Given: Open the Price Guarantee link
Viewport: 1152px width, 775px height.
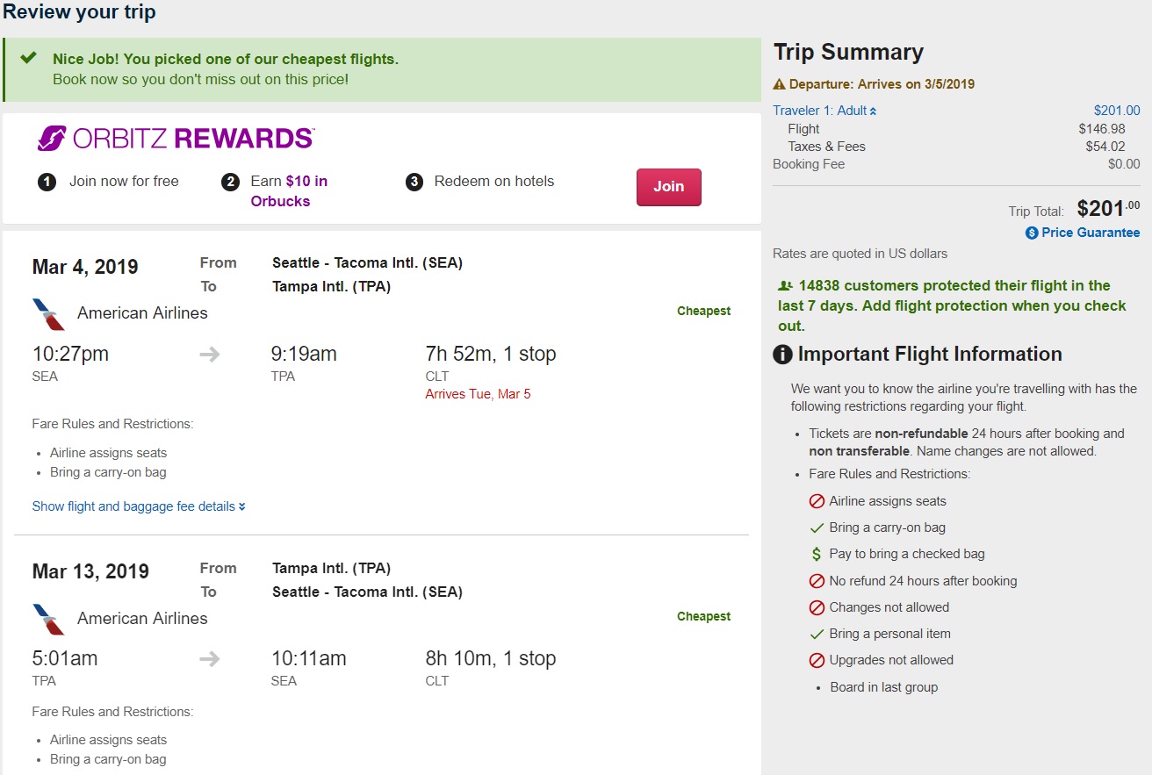Looking at the screenshot, I should click(1091, 233).
